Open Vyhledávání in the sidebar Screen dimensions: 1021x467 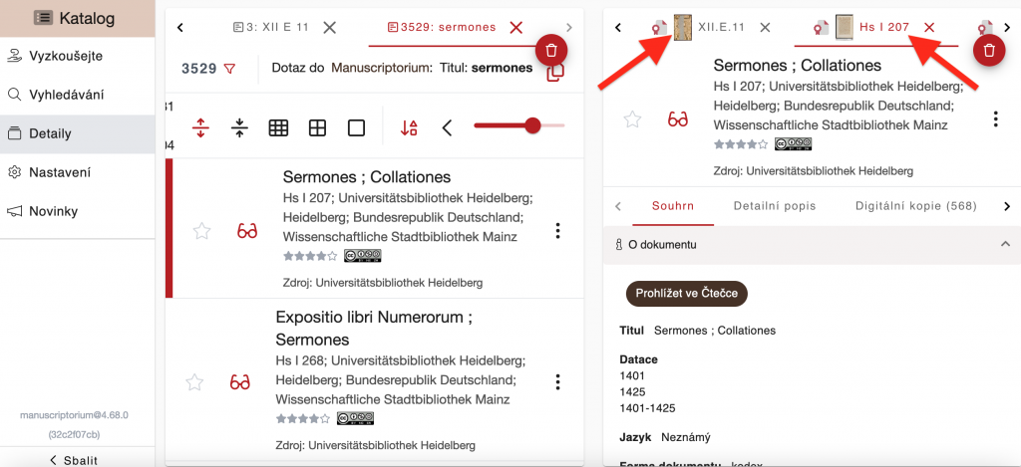(66, 95)
